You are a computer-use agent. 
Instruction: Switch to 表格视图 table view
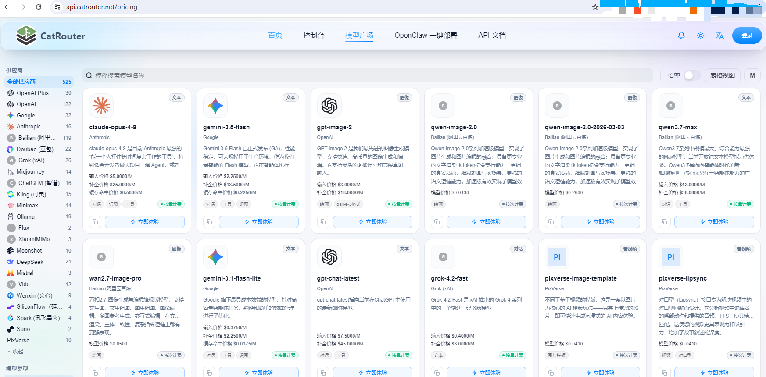723,75
